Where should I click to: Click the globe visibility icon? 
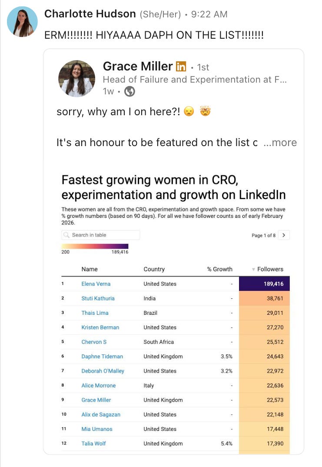point(129,91)
